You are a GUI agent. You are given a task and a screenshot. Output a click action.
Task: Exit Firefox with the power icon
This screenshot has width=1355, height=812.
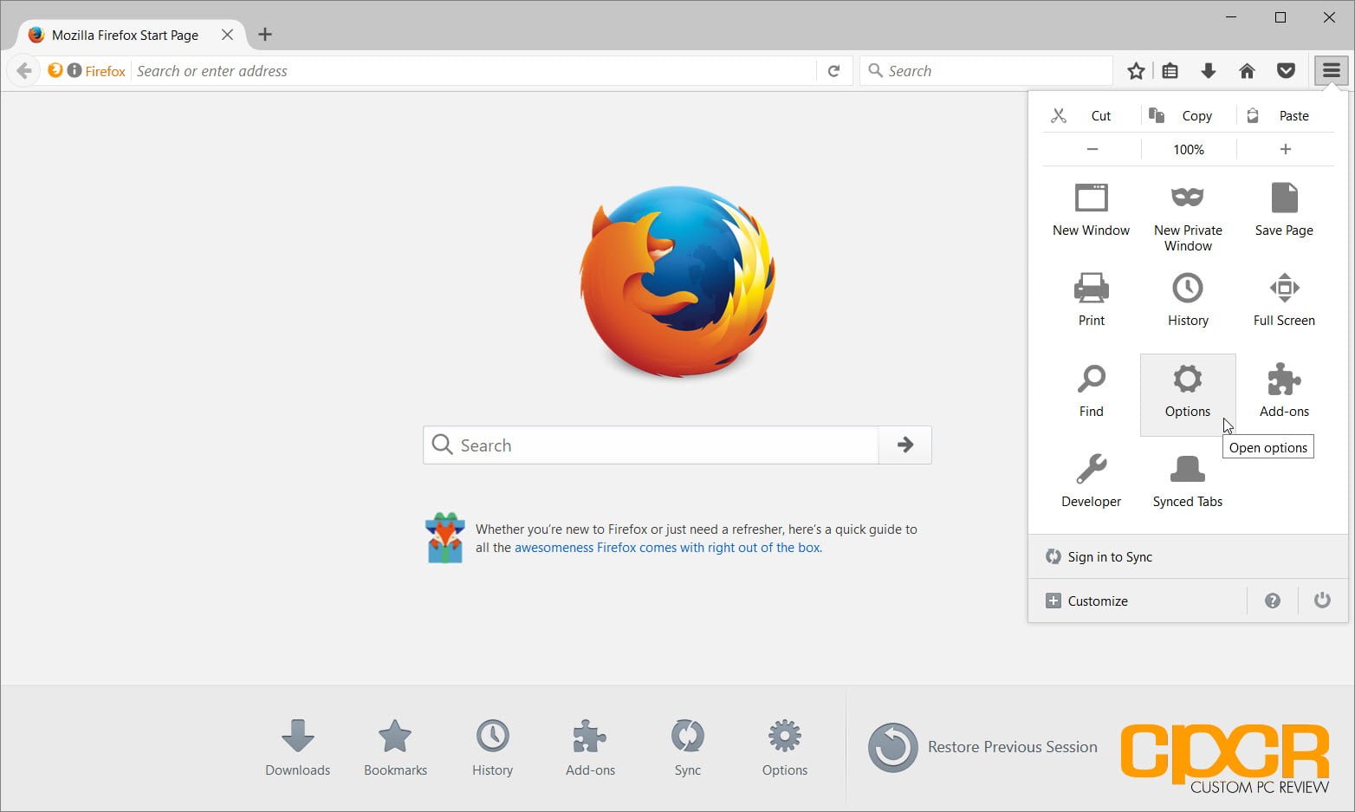pos(1322,601)
